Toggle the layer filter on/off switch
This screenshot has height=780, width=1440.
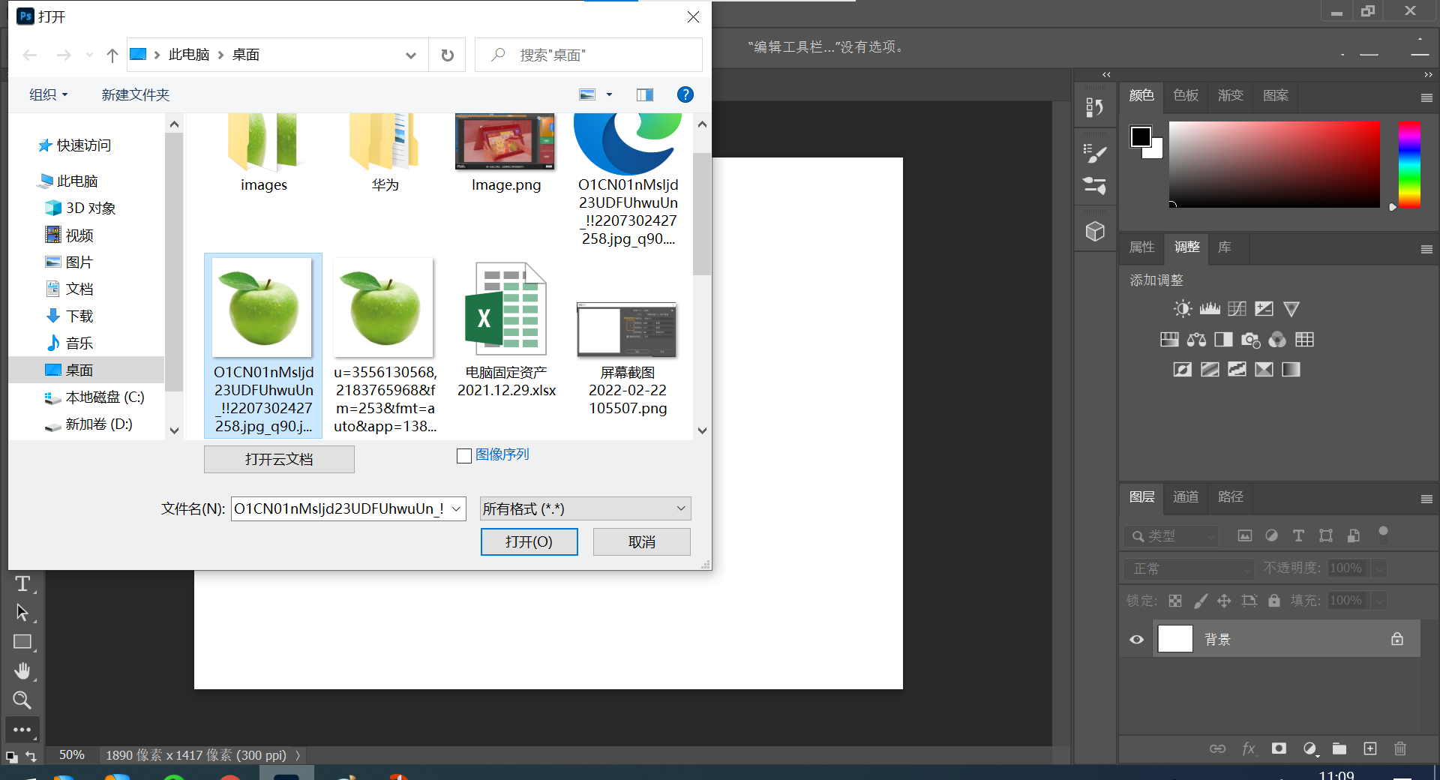[x=1383, y=535]
